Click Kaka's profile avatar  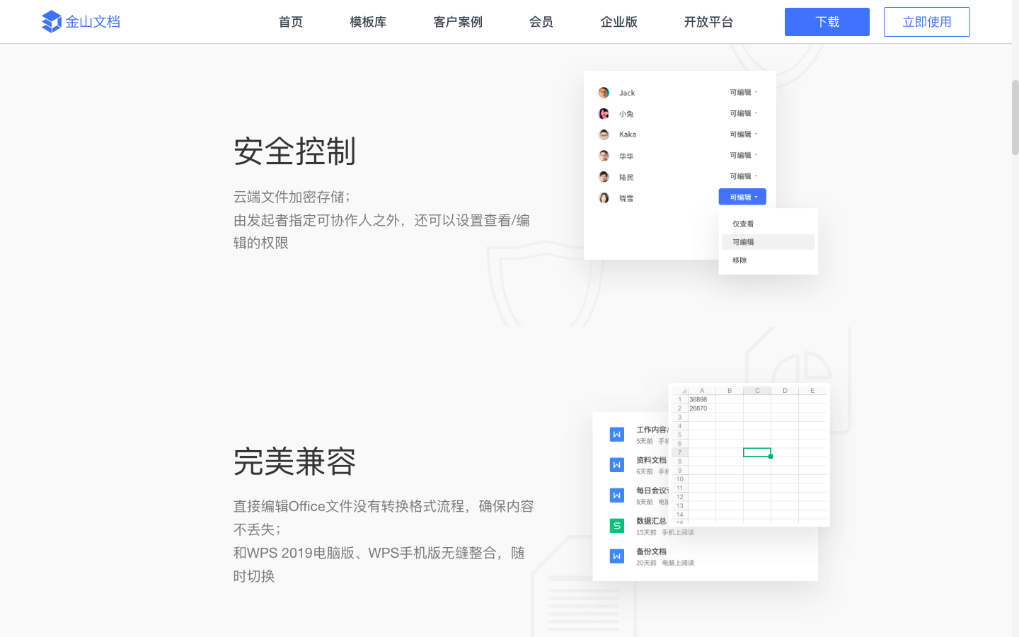point(604,134)
